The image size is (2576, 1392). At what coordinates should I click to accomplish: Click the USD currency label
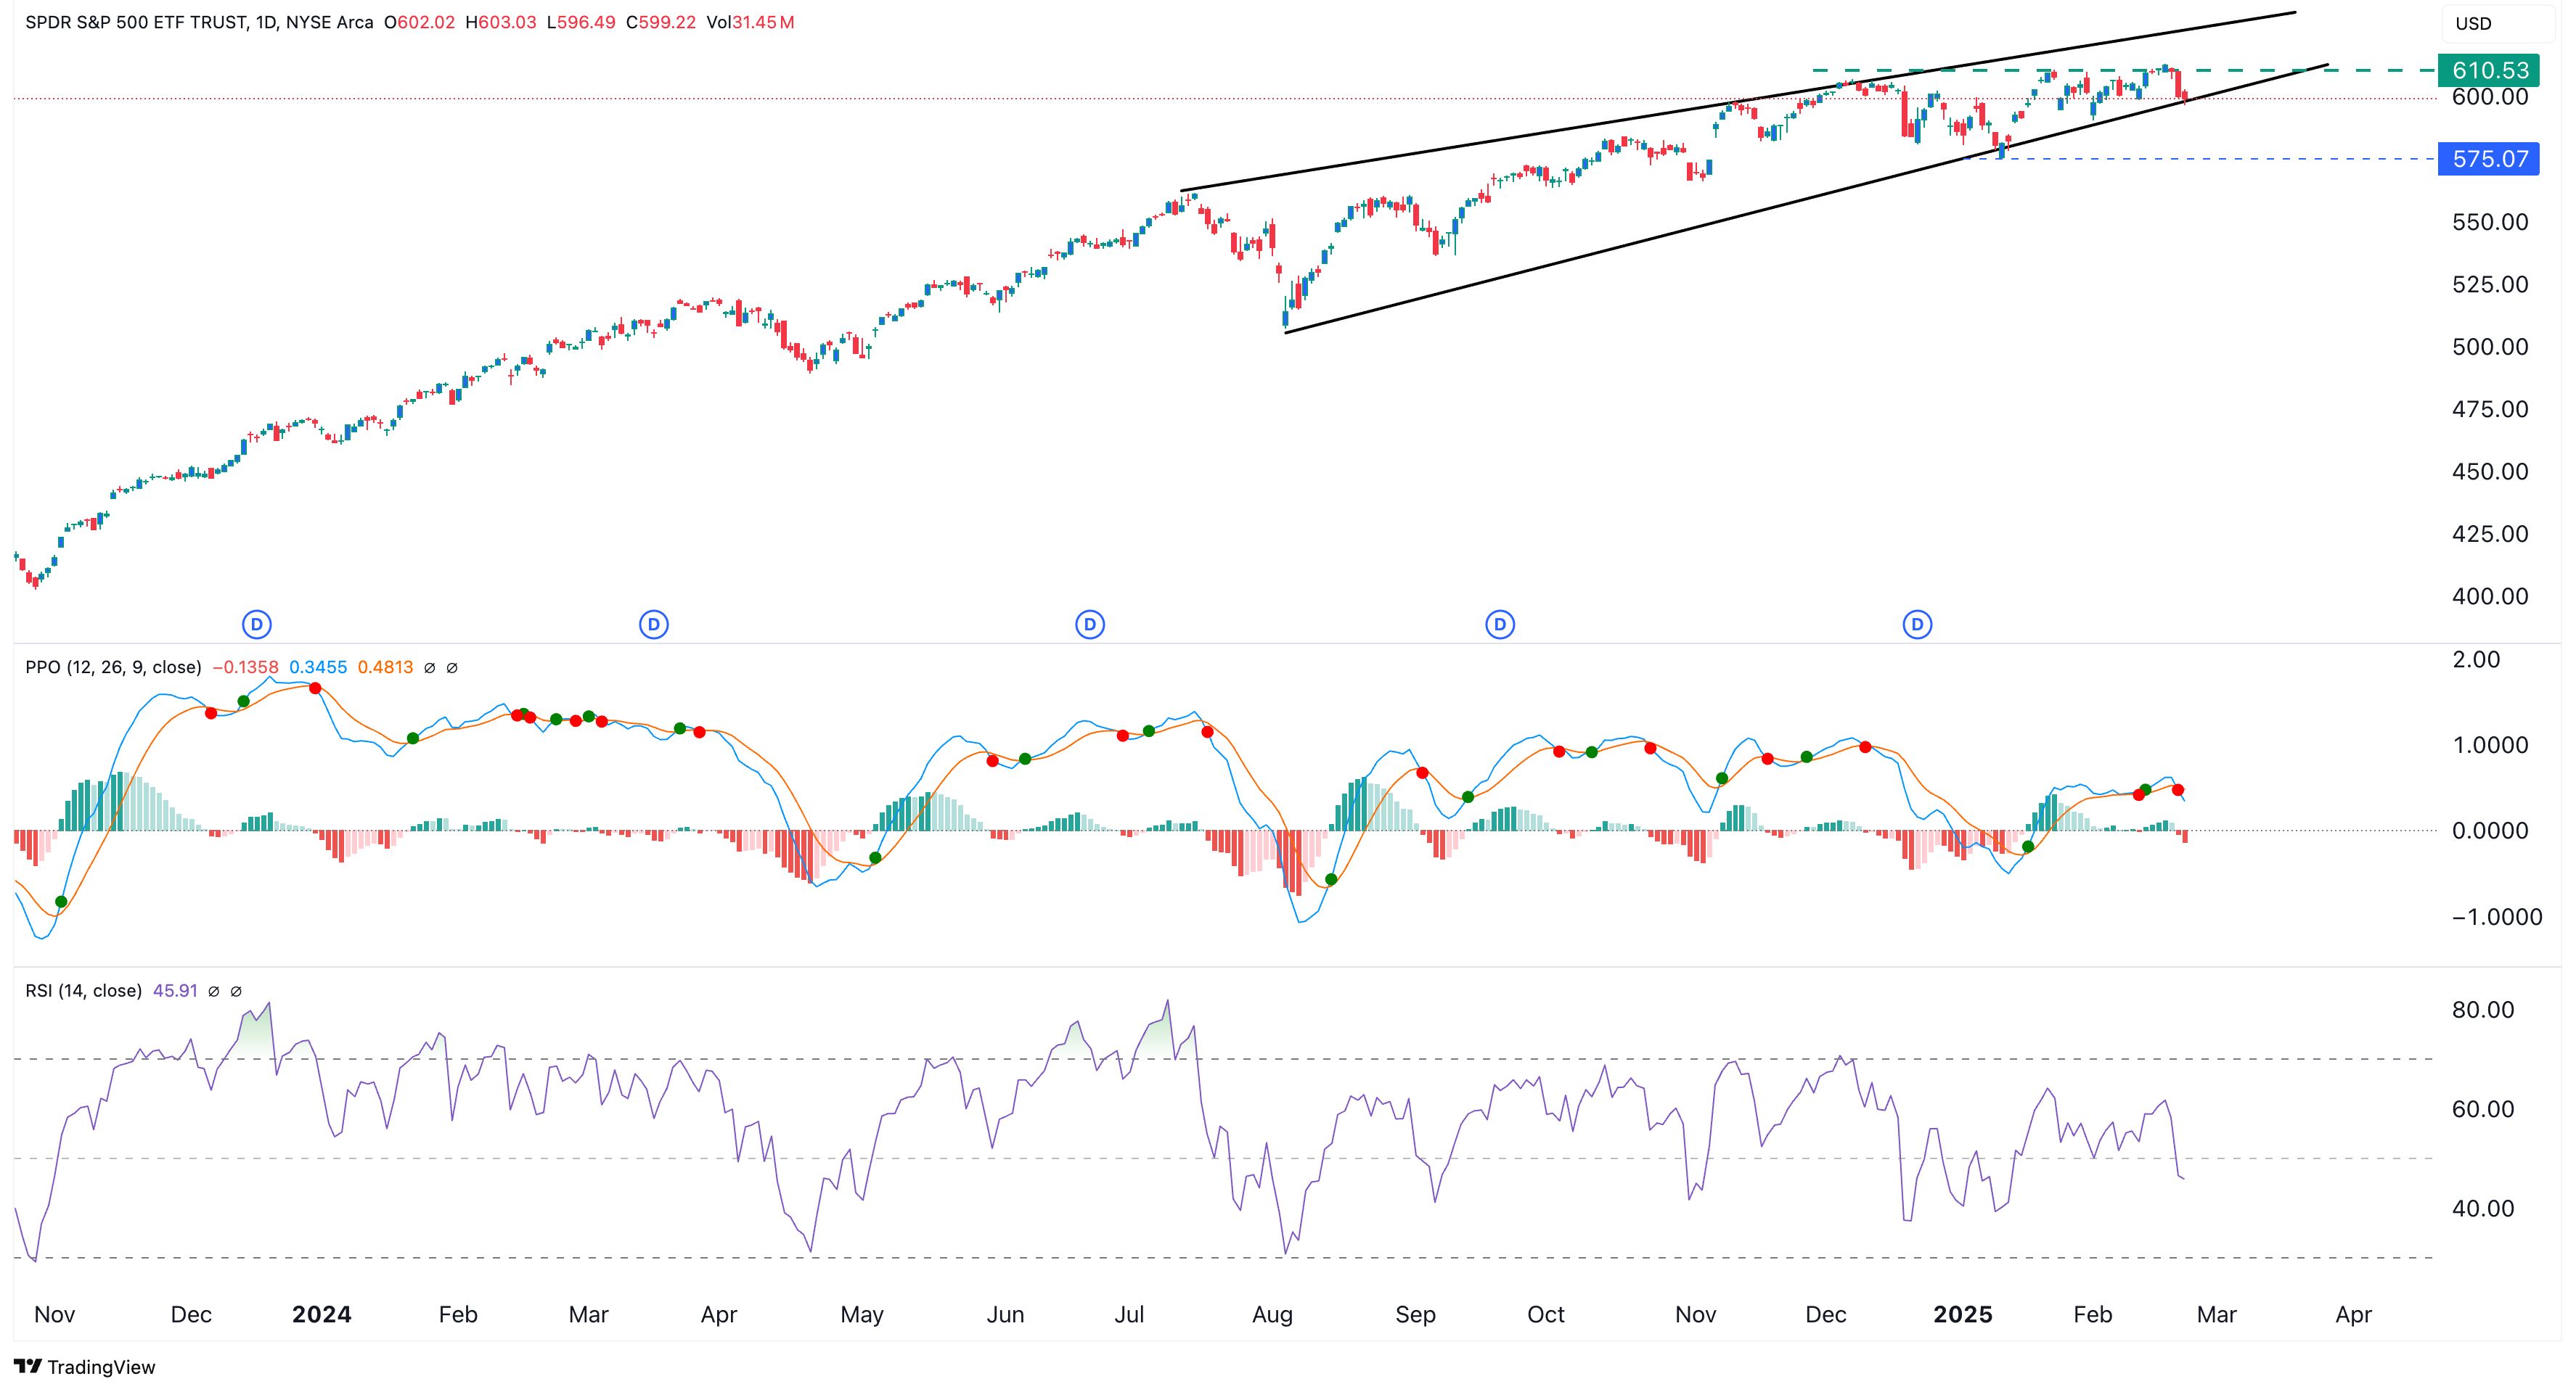click(x=2474, y=23)
